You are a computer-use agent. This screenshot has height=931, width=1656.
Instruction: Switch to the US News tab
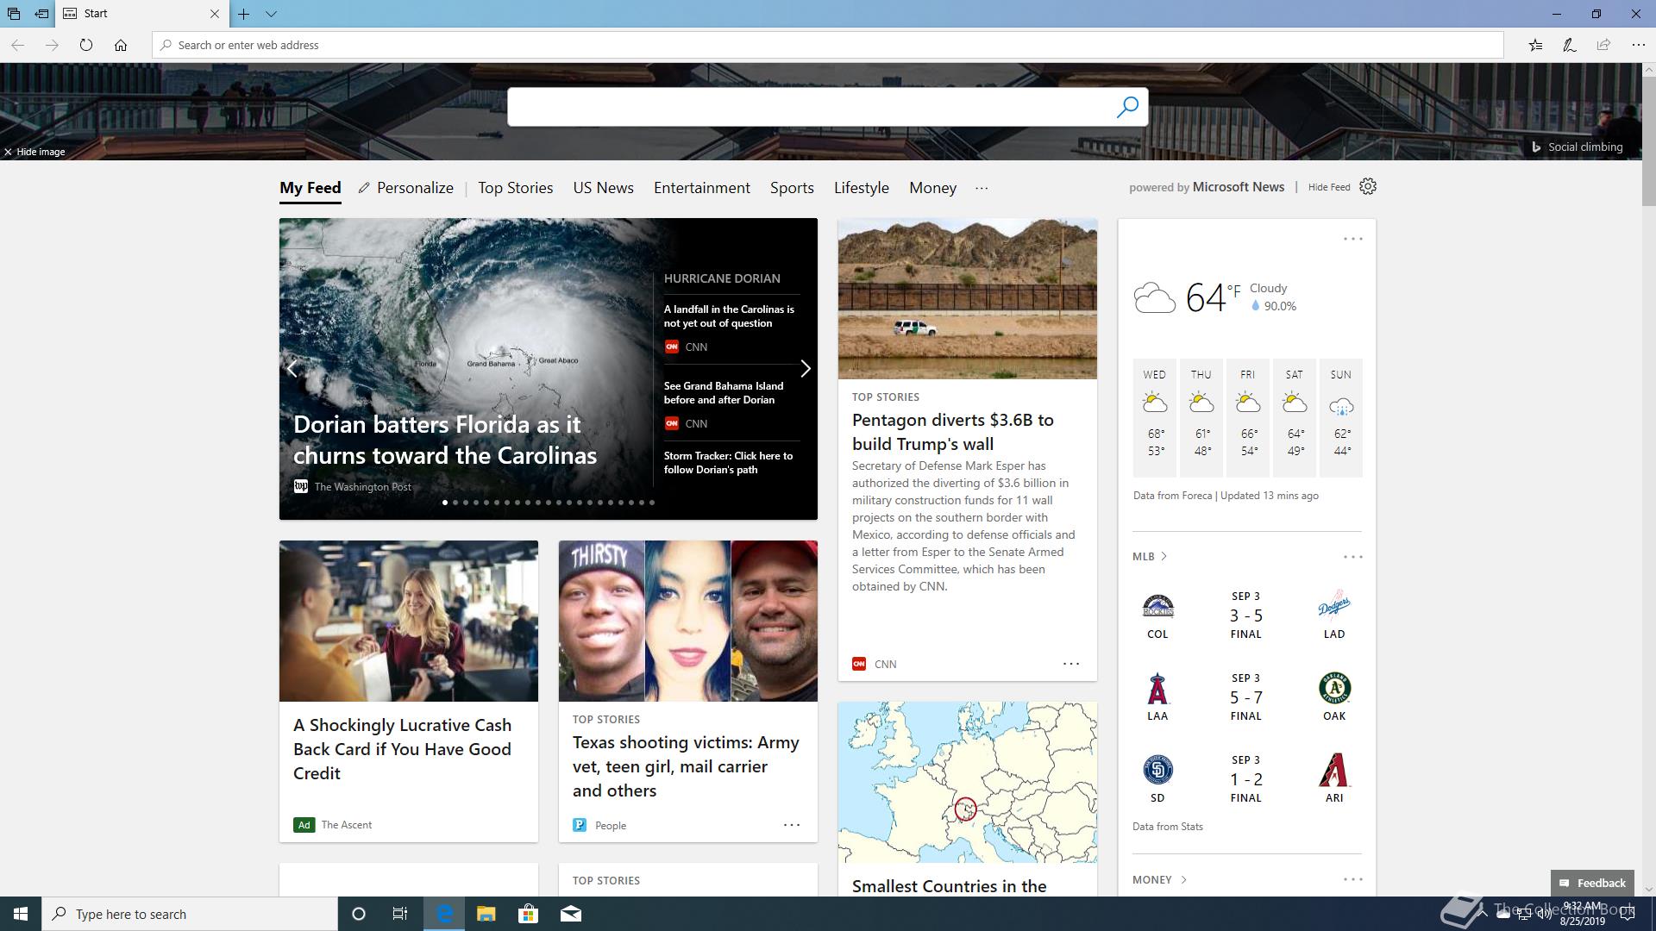point(604,188)
